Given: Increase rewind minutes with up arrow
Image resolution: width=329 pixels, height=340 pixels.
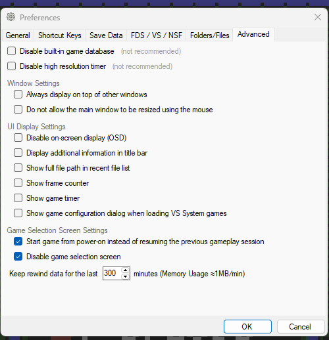Looking at the screenshot, I should click(125, 270).
